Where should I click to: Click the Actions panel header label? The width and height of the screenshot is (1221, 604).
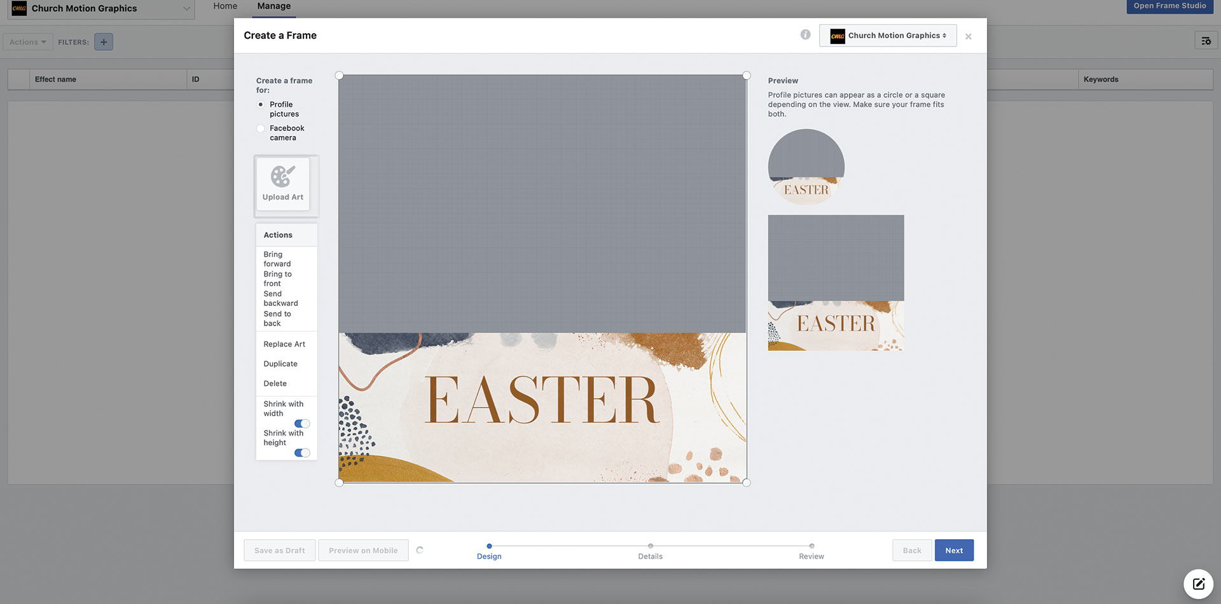tap(278, 235)
